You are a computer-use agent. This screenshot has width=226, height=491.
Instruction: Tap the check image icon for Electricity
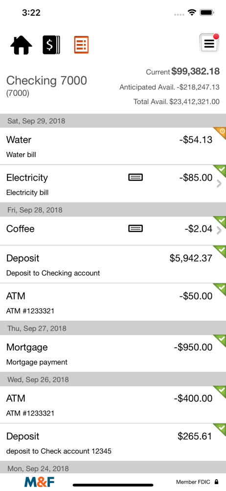[136, 178]
